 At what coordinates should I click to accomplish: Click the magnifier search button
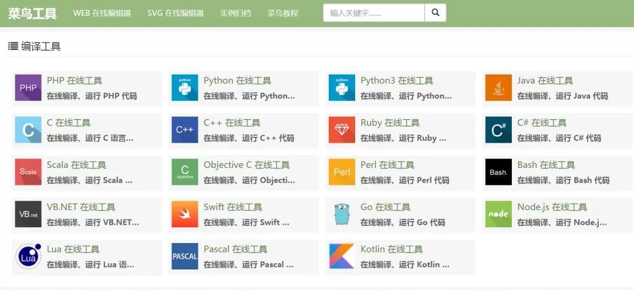436,12
